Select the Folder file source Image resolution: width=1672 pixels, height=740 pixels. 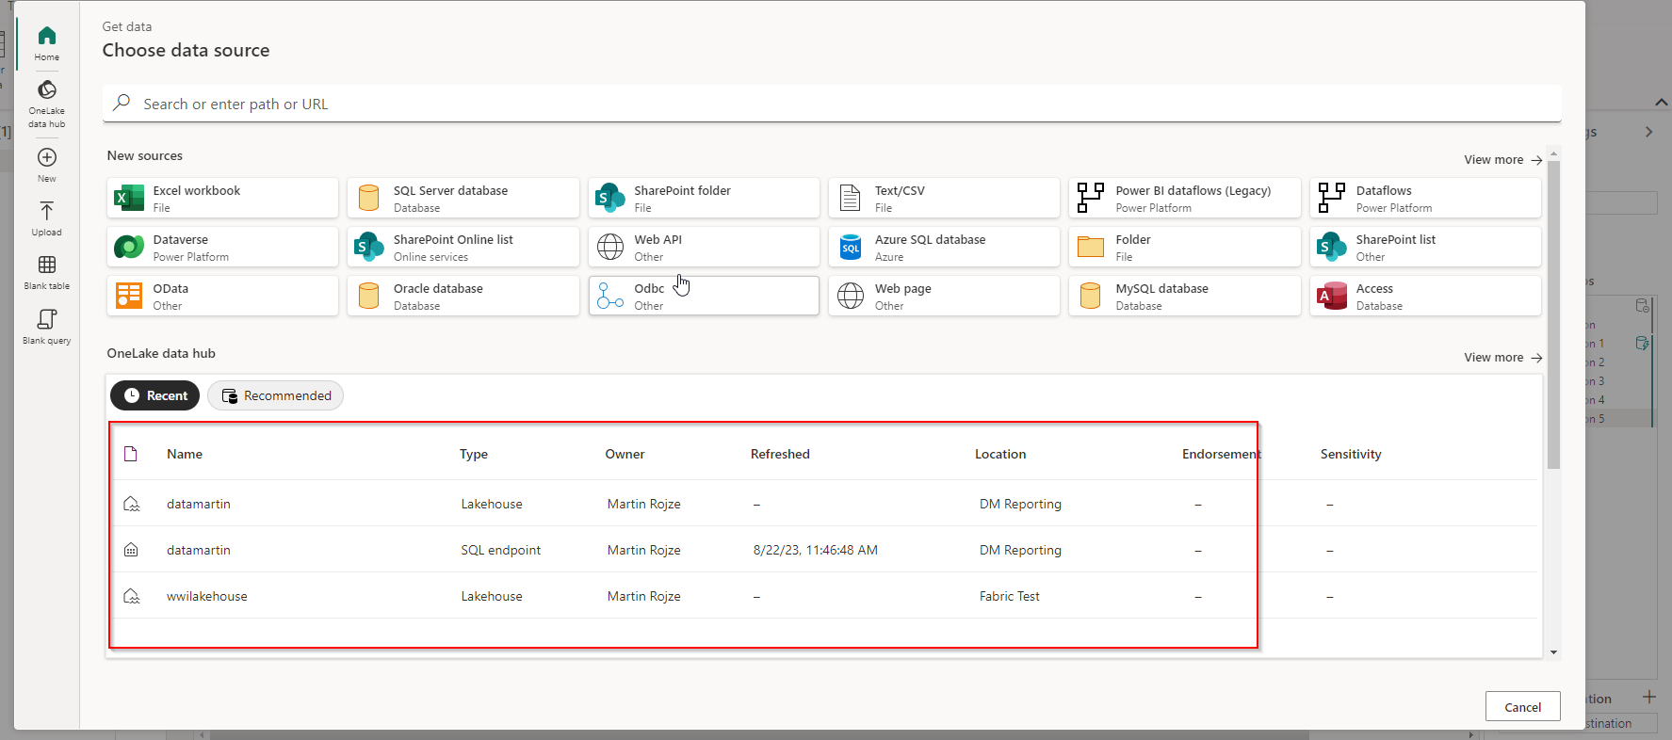click(x=1185, y=248)
